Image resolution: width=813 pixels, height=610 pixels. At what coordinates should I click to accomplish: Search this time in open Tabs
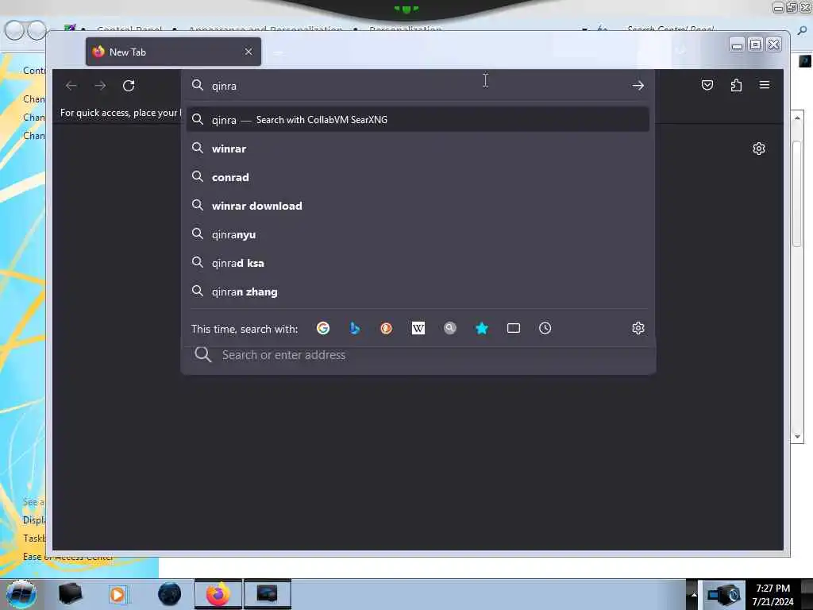pos(514,328)
